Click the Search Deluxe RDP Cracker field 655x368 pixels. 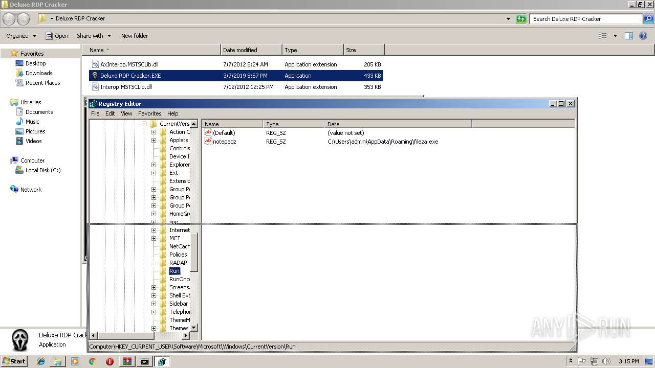pos(586,19)
